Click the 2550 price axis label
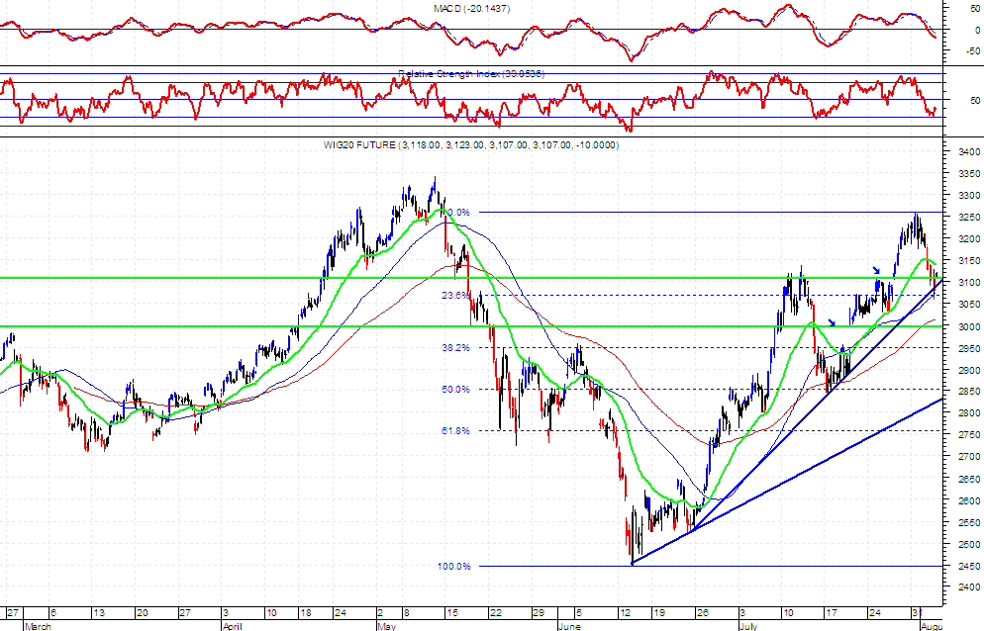This screenshot has width=984, height=631. pos(969,522)
